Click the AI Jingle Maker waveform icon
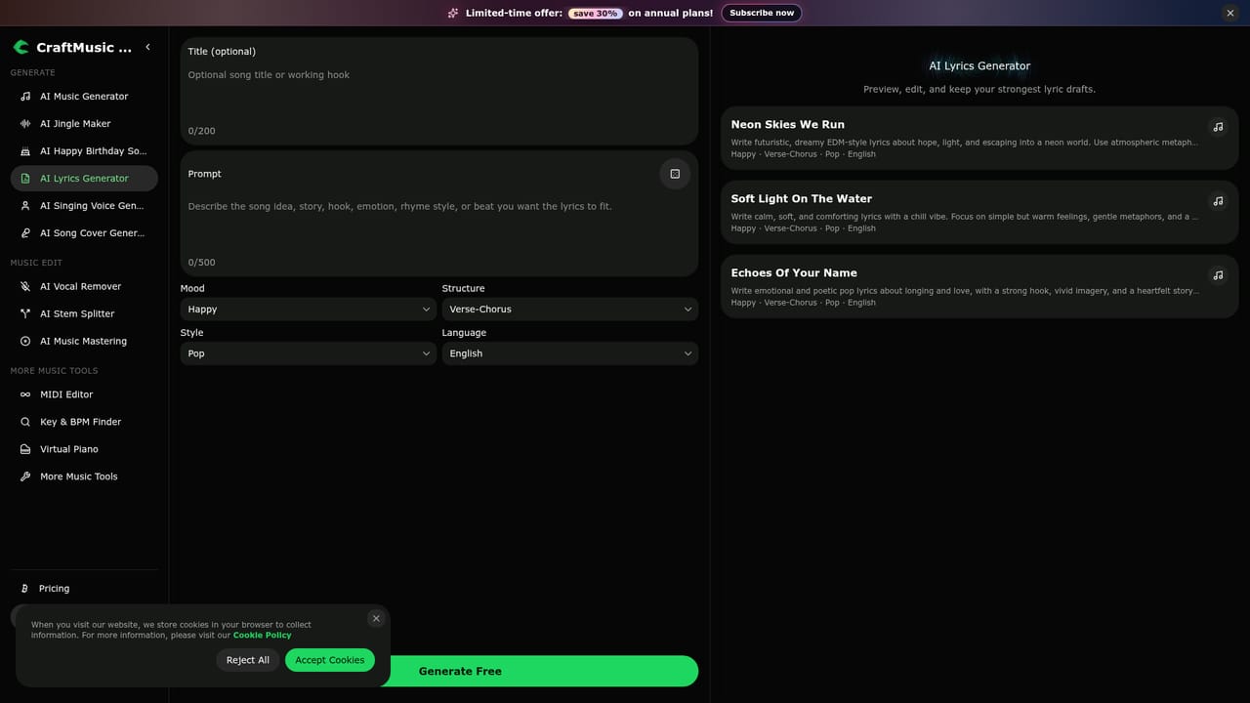 pos(25,124)
